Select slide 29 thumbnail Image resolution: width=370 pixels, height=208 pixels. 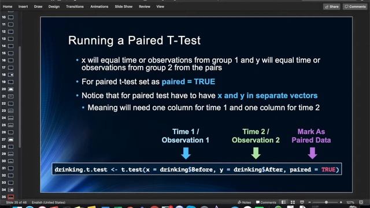coord(10,154)
